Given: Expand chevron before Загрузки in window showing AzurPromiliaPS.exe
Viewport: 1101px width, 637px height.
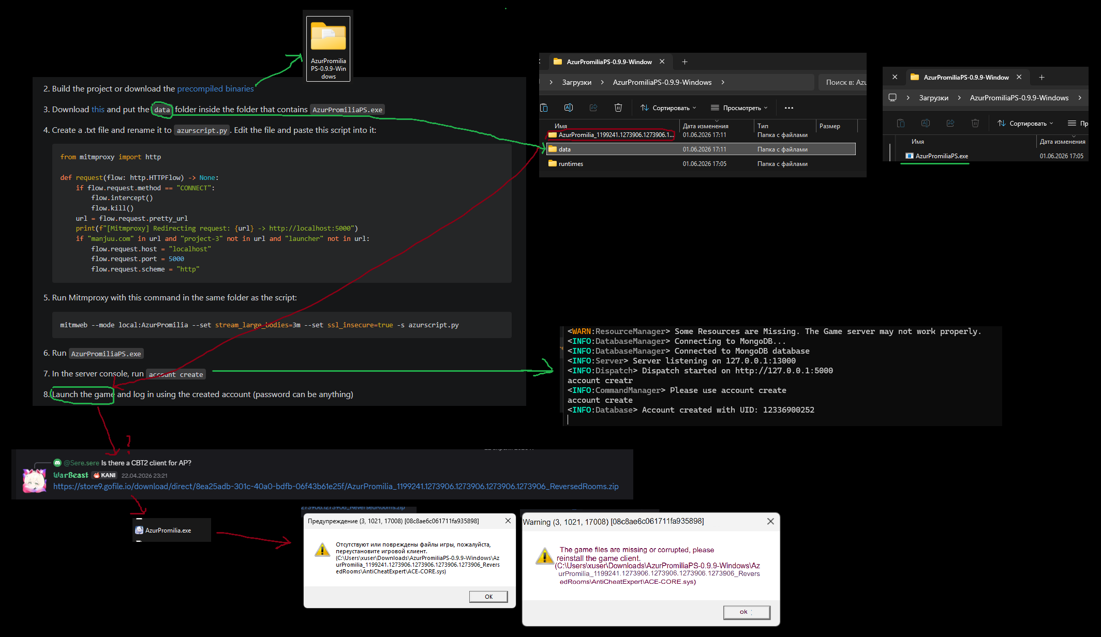Looking at the screenshot, I should [x=908, y=98].
